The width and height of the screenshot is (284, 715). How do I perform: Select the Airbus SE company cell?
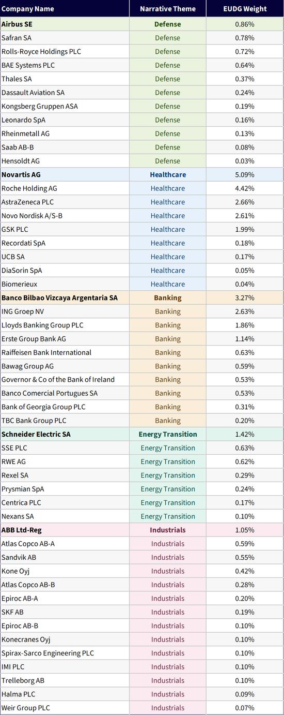(65, 24)
